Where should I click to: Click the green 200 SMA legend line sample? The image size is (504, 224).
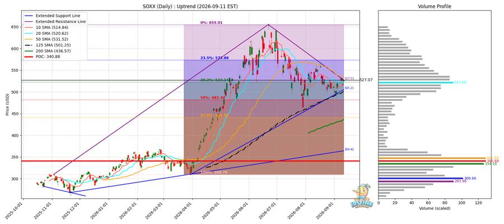(x=29, y=51)
